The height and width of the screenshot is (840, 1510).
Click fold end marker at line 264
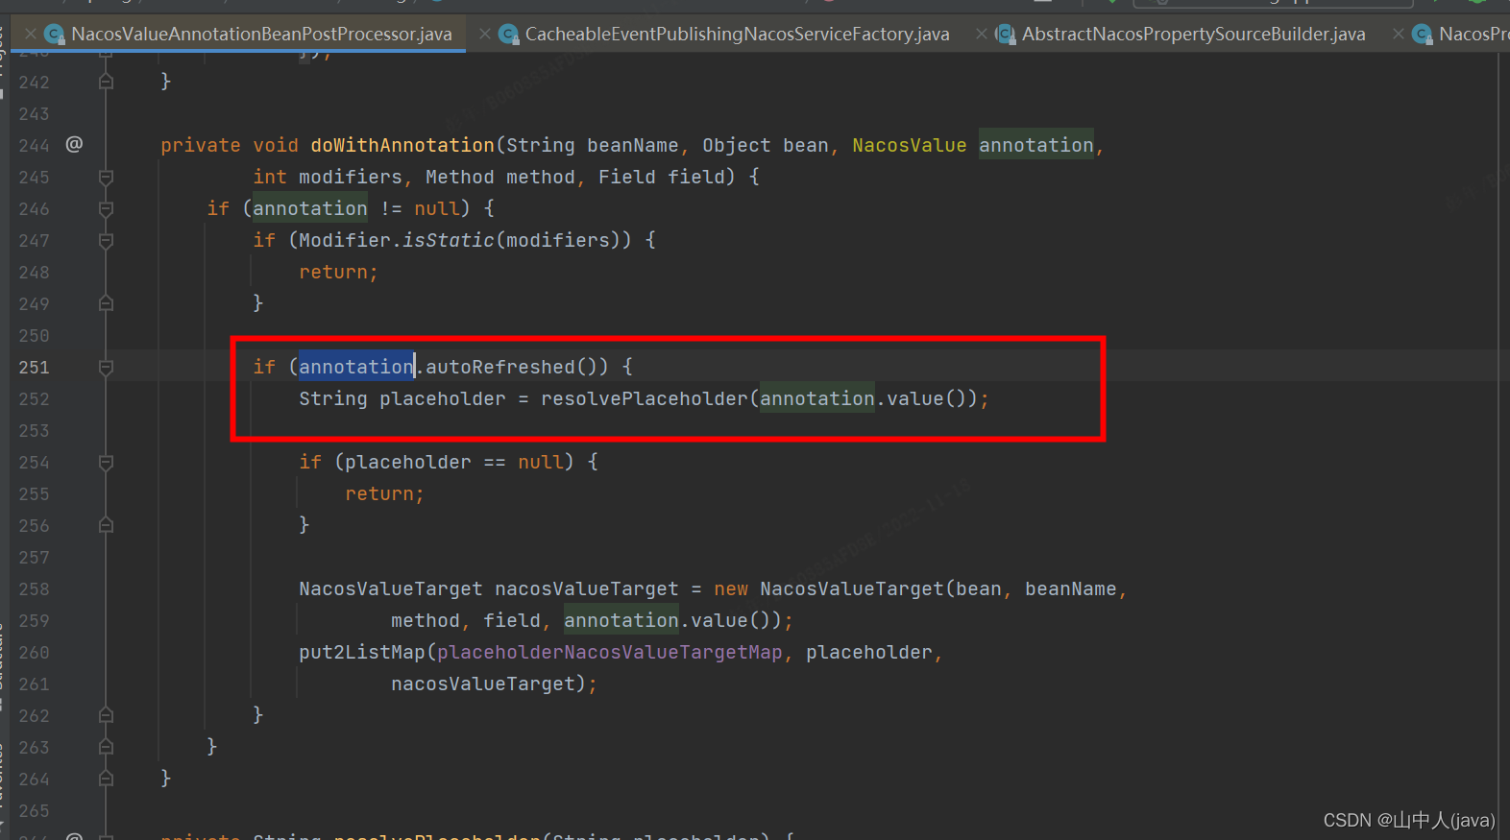[106, 779]
